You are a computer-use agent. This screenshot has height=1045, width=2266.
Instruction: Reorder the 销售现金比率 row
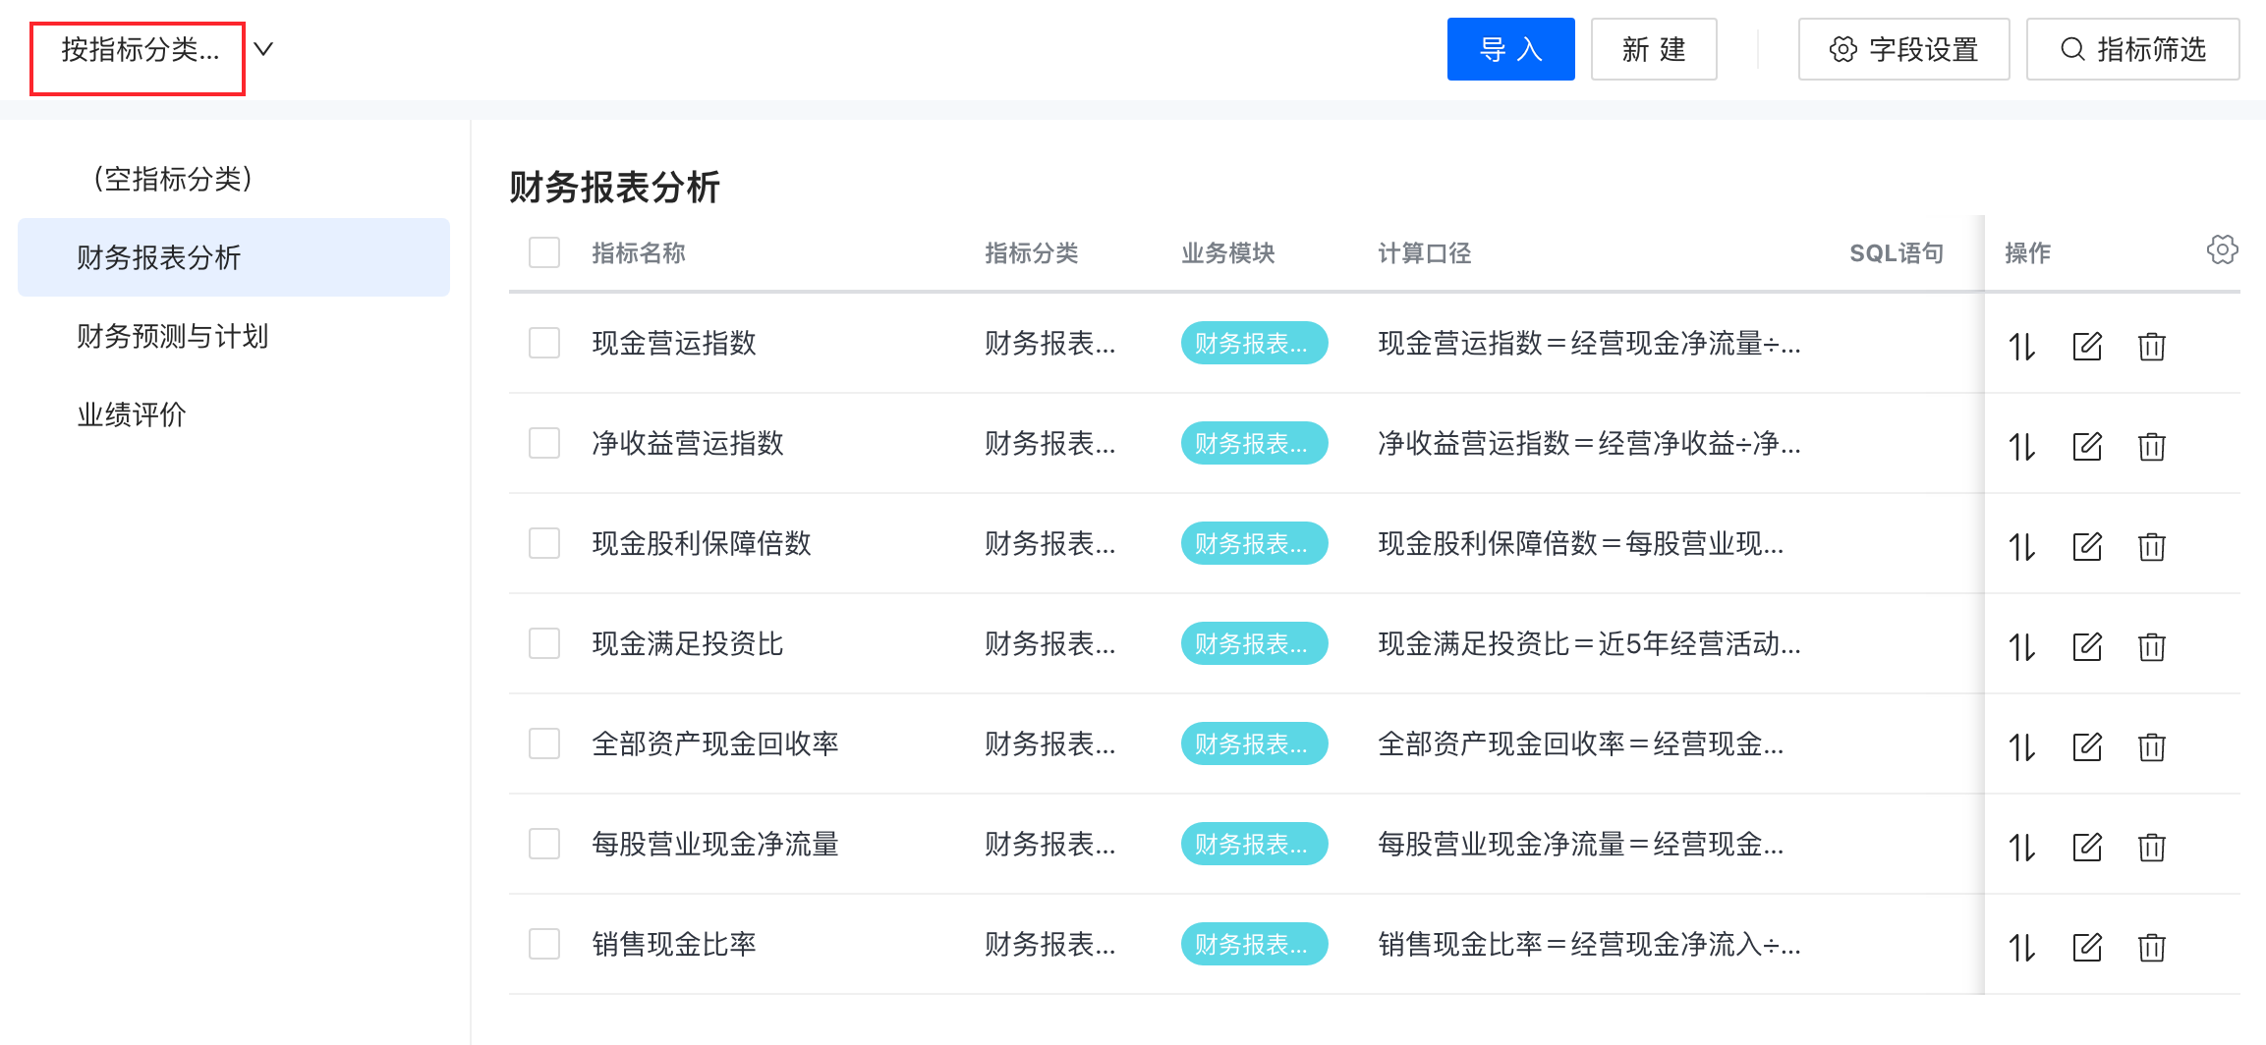[x=2021, y=948]
